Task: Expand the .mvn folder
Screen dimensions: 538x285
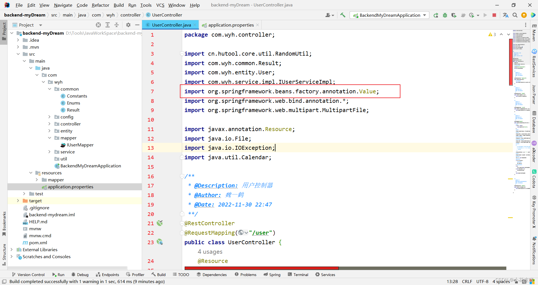Action: click(18, 47)
